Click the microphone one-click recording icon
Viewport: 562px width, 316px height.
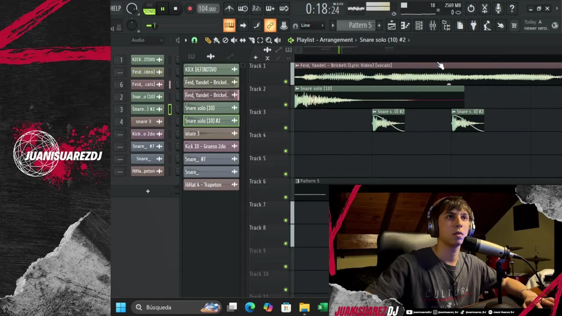pyautogui.click(x=498, y=8)
